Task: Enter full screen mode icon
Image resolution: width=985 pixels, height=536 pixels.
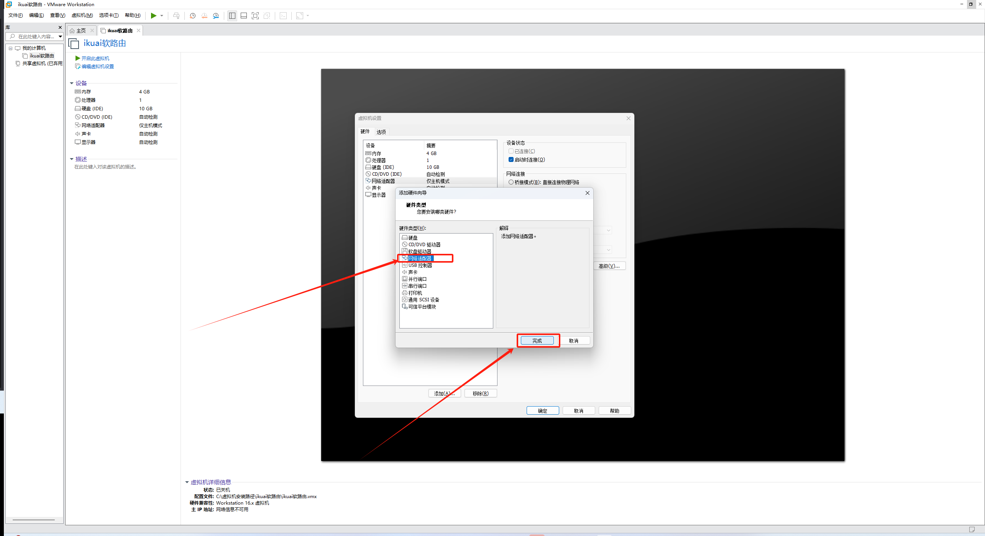Action: point(255,16)
